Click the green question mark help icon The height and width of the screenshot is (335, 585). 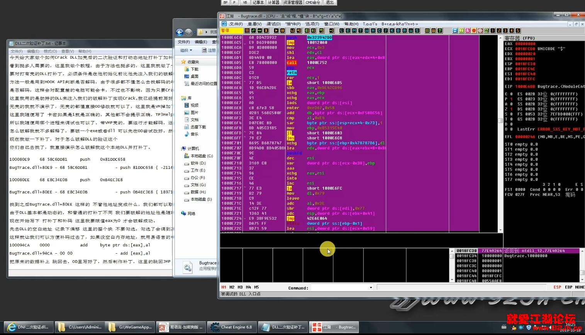[x=440, y=30]
